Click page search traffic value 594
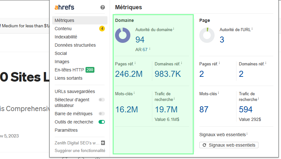Image resolution: width=281 pixels, height=159 pixels. coord(245,109)
